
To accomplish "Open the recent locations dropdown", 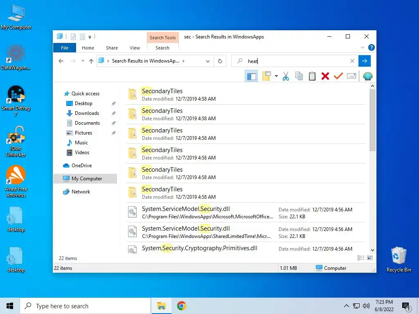I will click(x=83, y=61).
